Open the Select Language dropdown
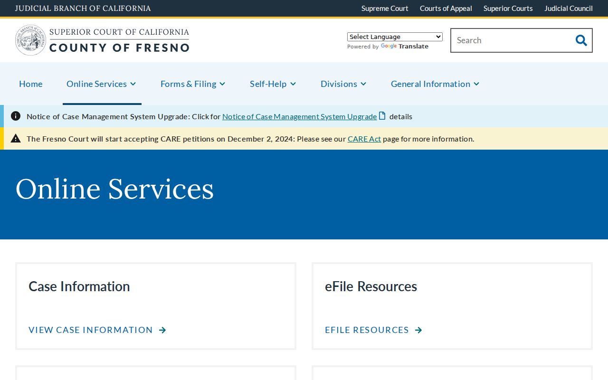Image resolution: width=608 pixels, height=380 pixels. (x=395, y=37)
